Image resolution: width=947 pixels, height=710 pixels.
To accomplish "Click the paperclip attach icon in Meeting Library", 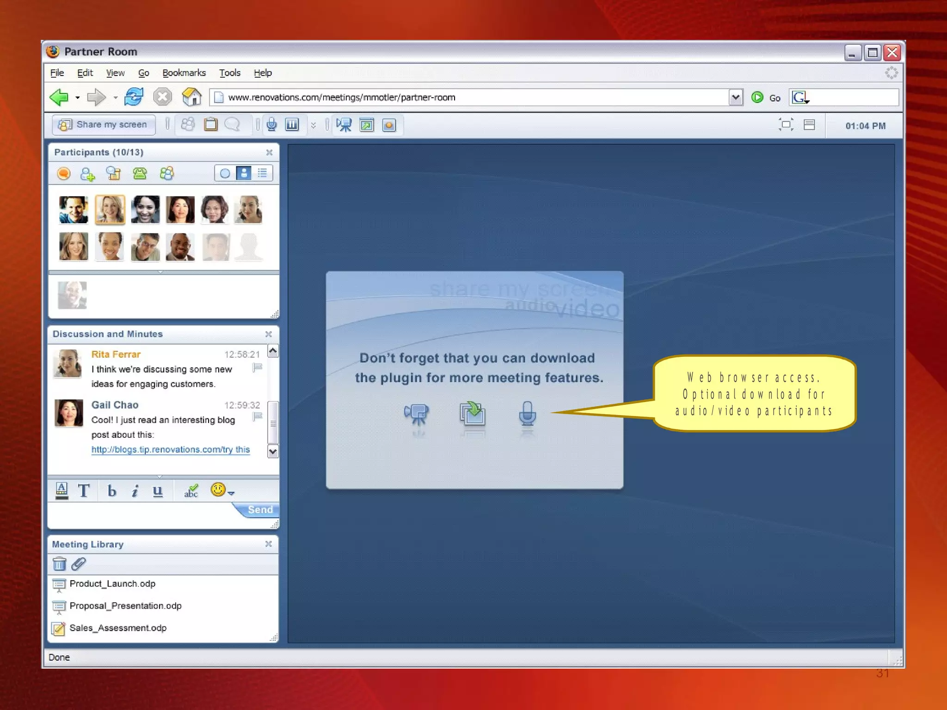I will [x=79, y=564].
